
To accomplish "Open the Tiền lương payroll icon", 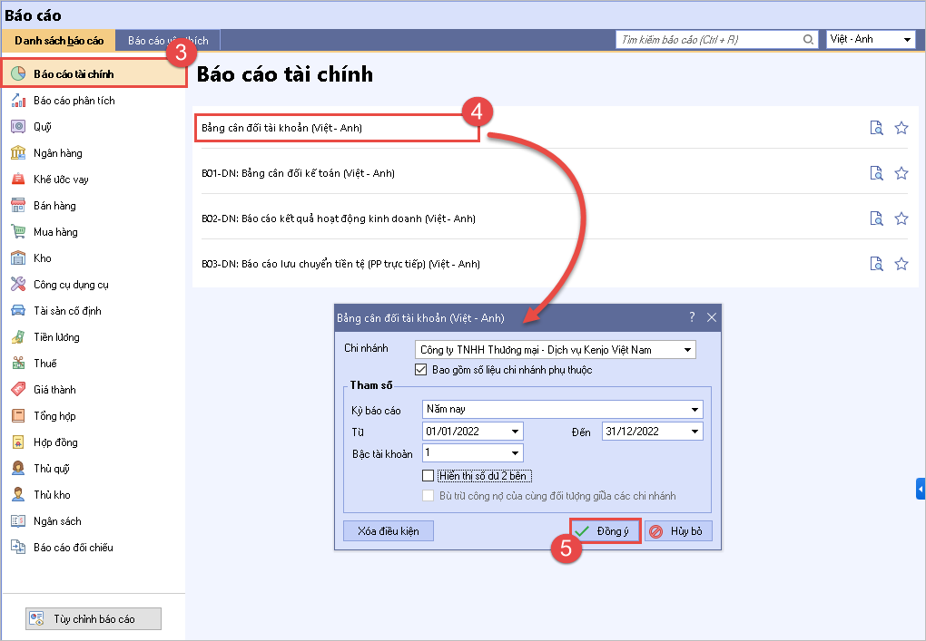I will click(x=18, y=337).
